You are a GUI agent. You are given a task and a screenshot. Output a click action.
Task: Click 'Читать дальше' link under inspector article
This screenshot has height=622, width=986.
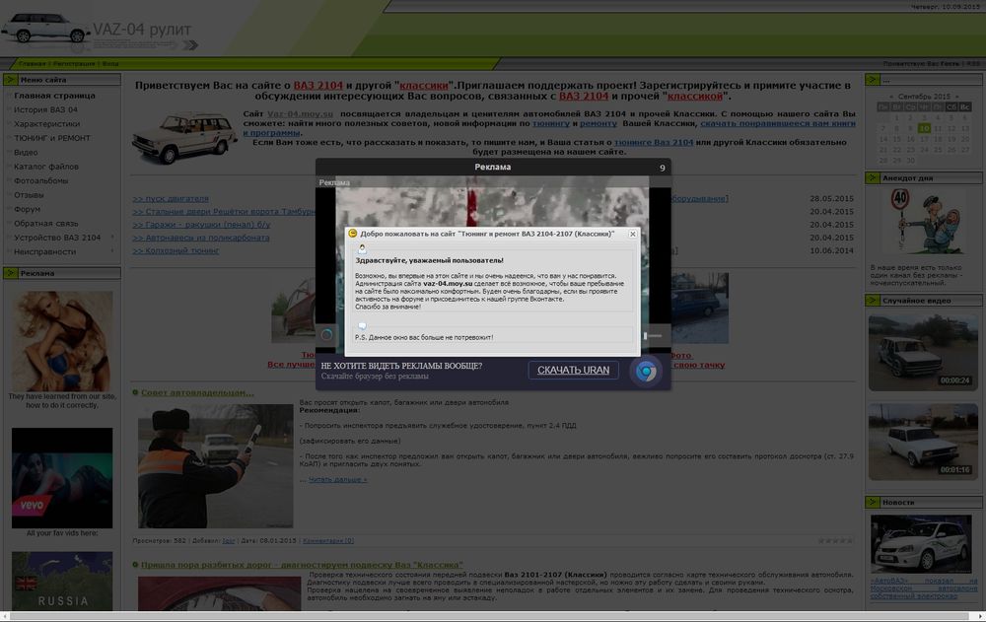pos(337,479)
